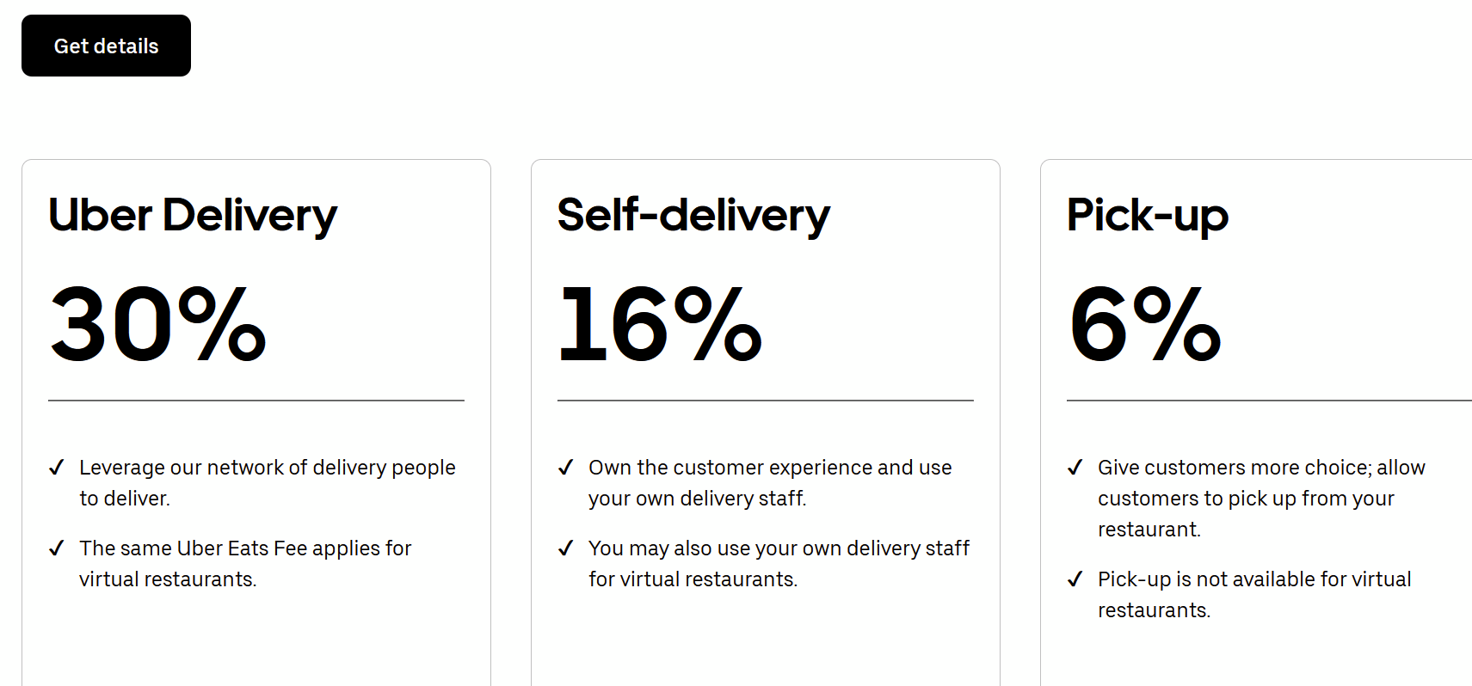Click the 16% fee figure
Image resolution: width=1472 pixels, height=686 pixels.
(660, 325)
